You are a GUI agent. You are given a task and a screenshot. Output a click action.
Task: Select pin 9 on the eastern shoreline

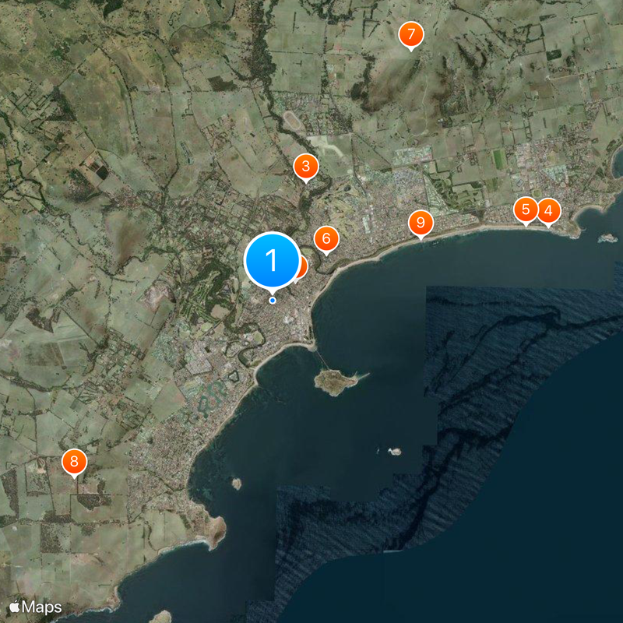(421, 224)
